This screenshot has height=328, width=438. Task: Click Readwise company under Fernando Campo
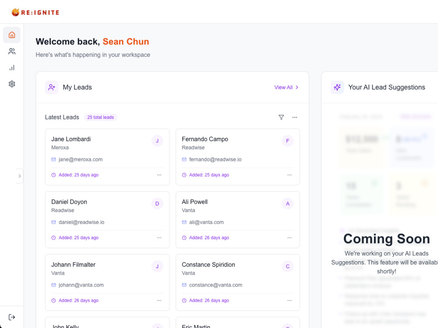point(193,147)
